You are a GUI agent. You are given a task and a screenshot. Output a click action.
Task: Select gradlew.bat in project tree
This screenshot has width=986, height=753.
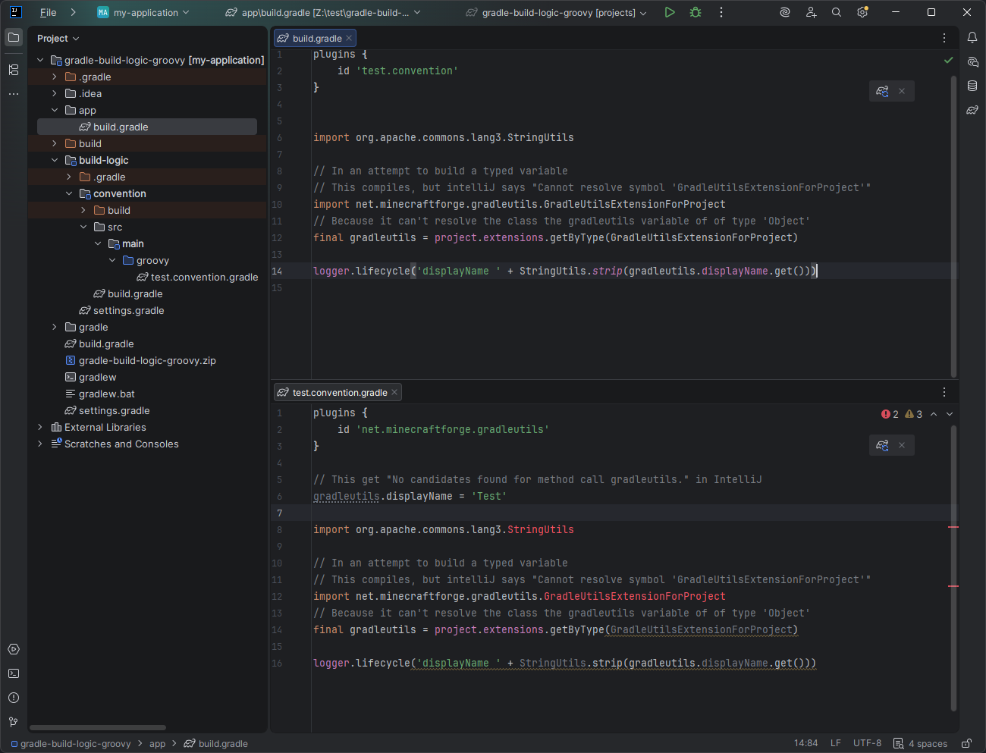(99, 394)
